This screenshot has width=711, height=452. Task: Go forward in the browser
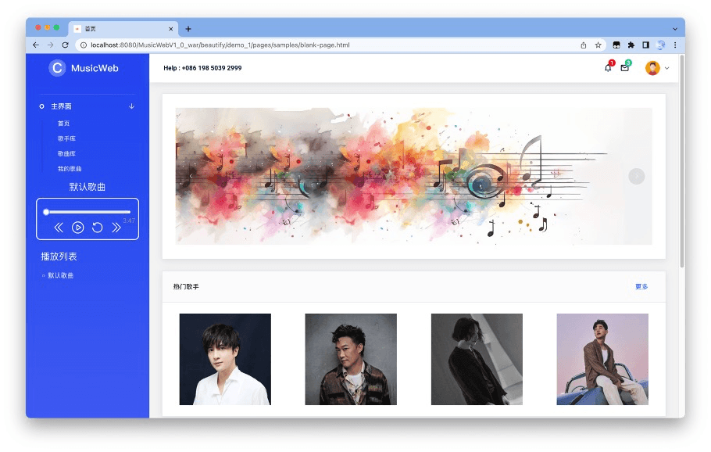[50, 45]
